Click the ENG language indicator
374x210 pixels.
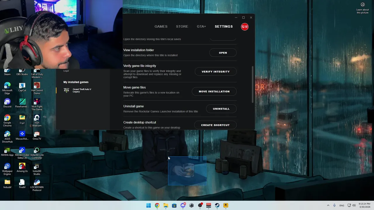342,206
